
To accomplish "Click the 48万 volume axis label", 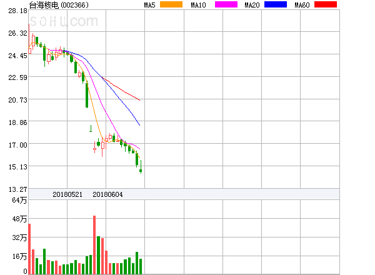I will 19,219.
